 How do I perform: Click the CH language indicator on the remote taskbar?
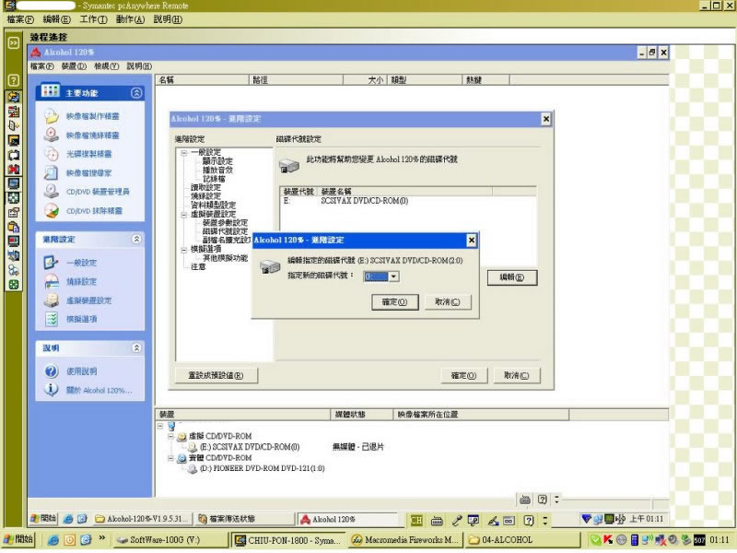click(416, 520)
